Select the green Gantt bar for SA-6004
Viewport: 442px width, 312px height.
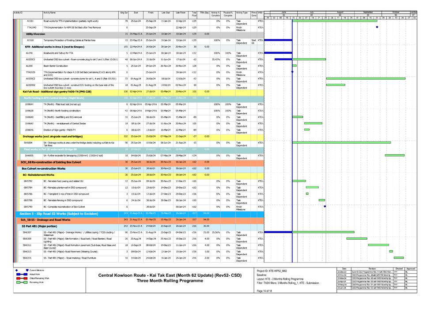coord(342,142)
